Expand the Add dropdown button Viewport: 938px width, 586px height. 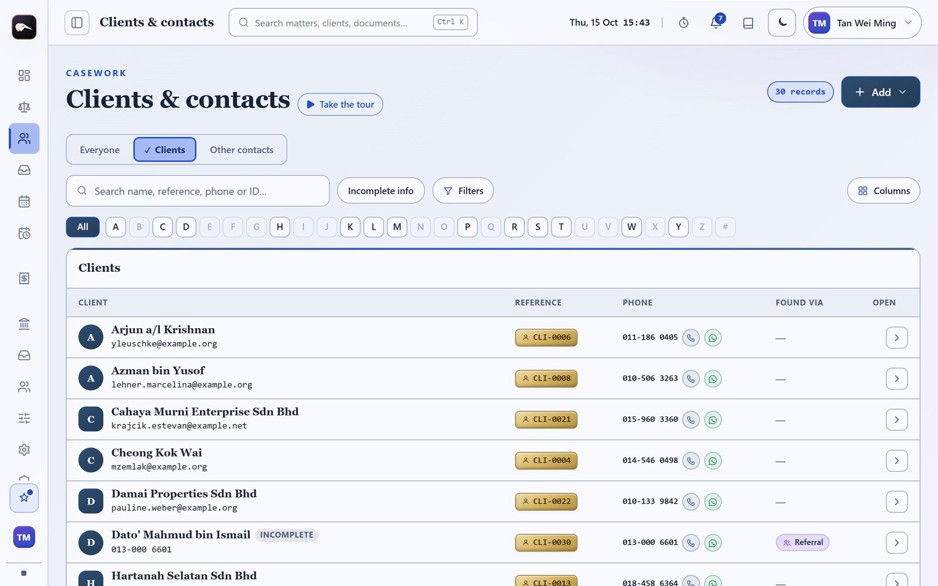[881, 92]
